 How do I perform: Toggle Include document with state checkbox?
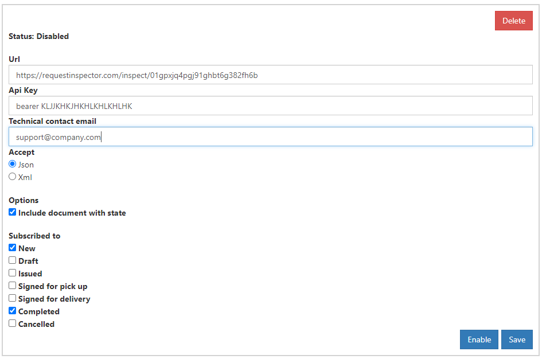coord(13,212)
